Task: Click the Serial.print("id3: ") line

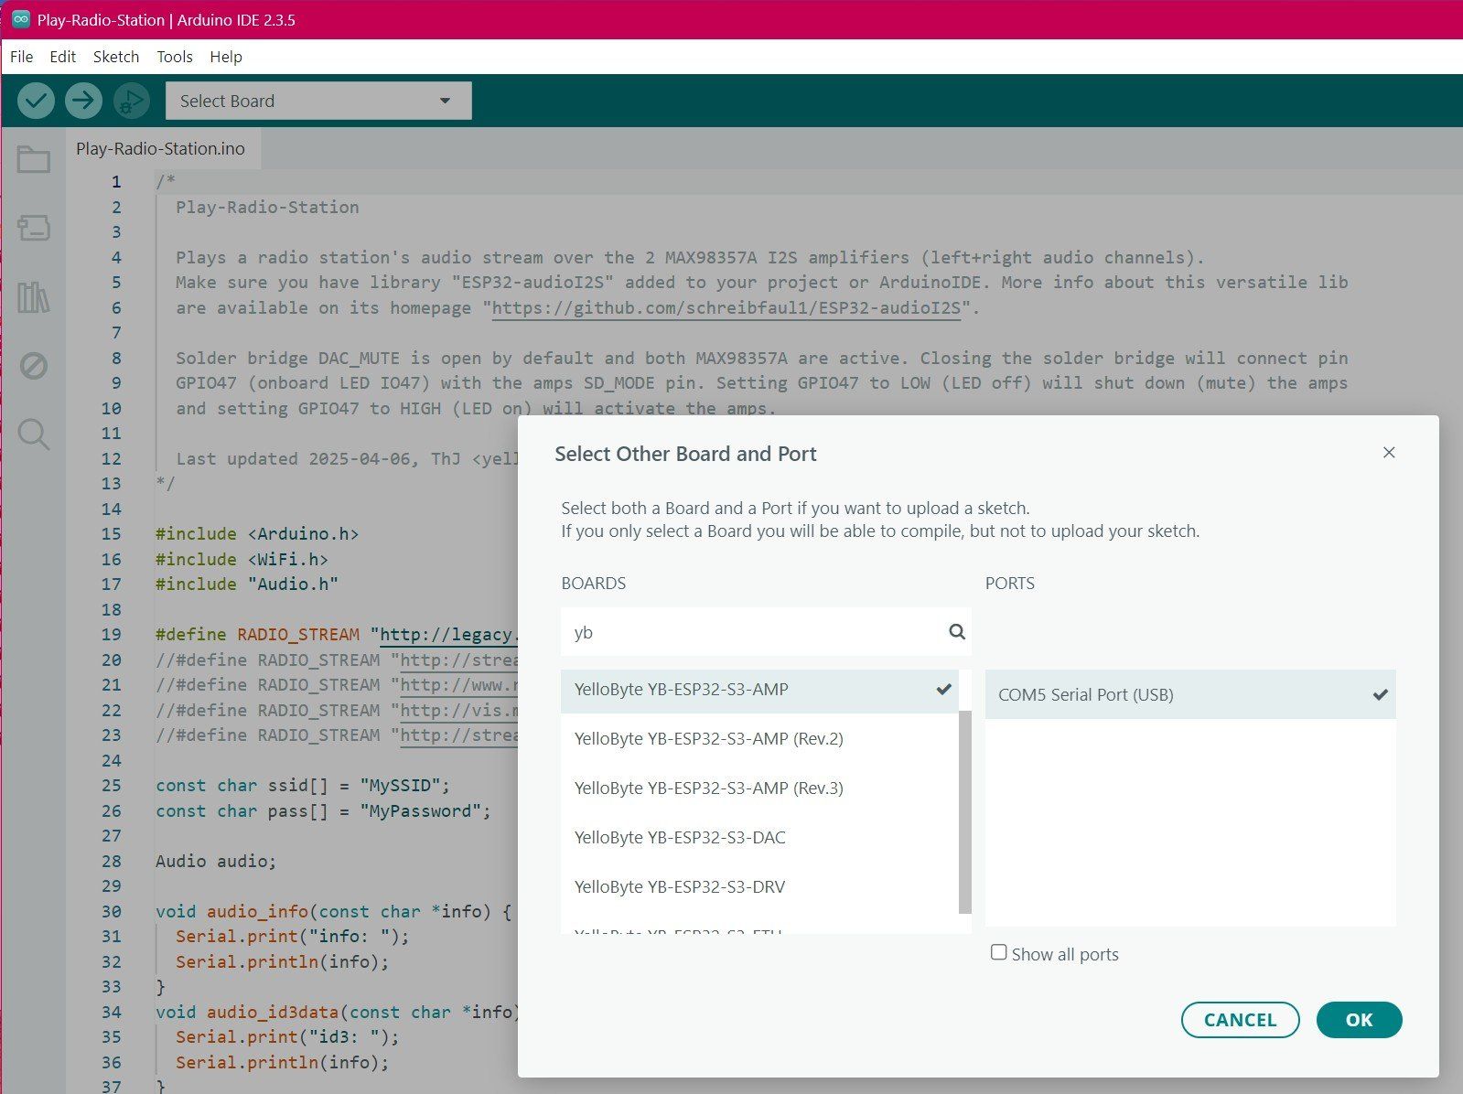Action: [287, 1037]
